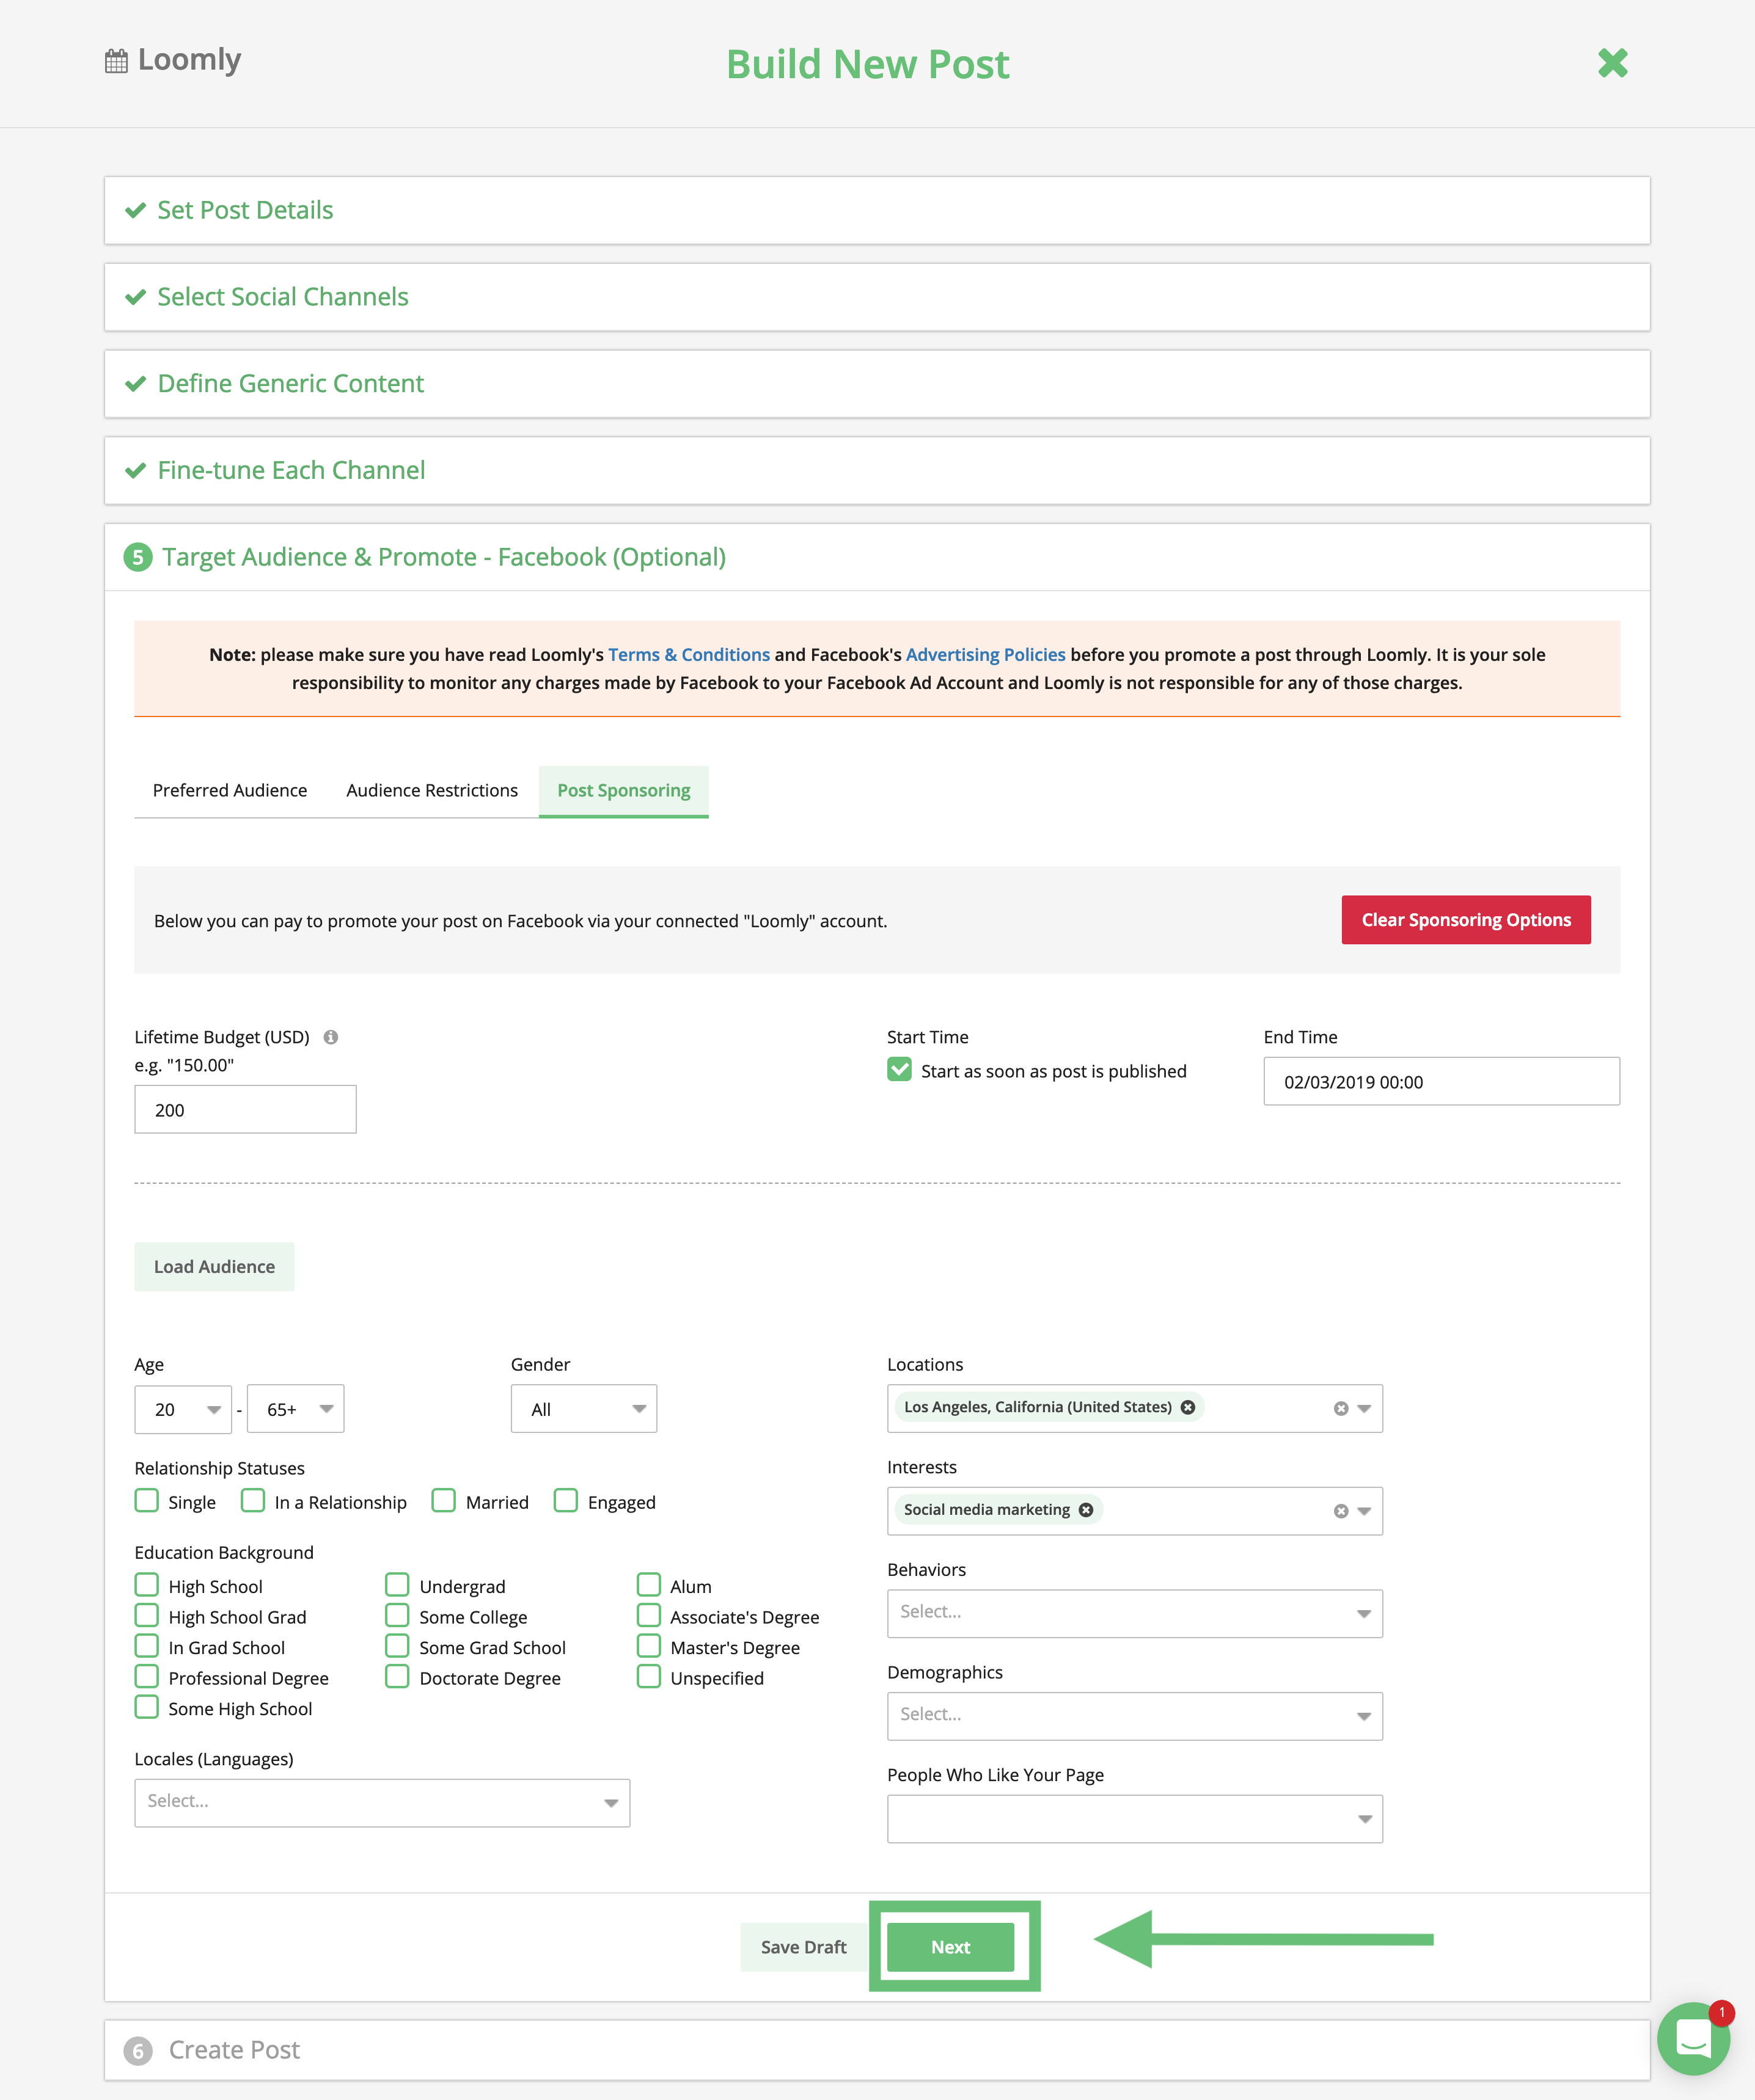Remove the Los Angeles location tag

pyautogui.click(x=1188, y=1407)
